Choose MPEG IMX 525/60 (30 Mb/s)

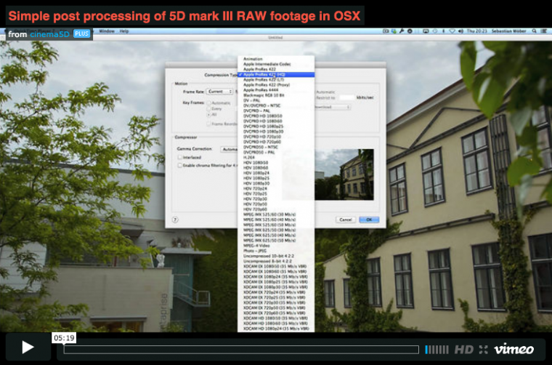pos(276,214)
